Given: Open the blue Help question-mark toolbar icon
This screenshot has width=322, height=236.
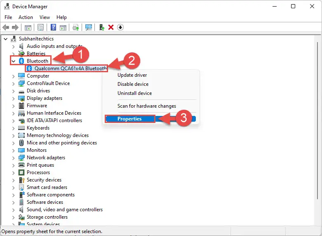Looking at the screenshot, I should click(53, 27).
